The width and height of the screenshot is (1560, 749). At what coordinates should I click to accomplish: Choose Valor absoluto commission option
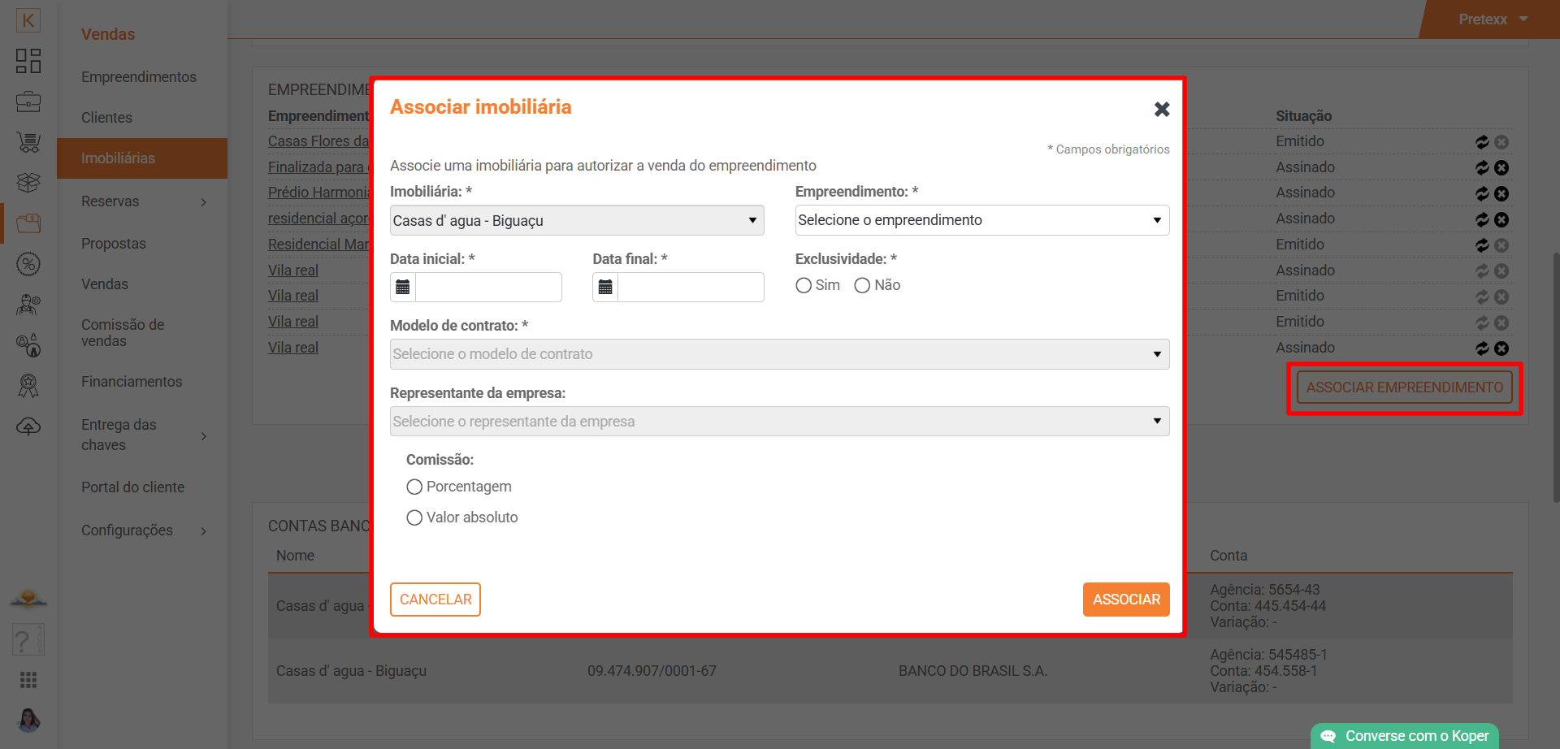[x=414, y=518]
